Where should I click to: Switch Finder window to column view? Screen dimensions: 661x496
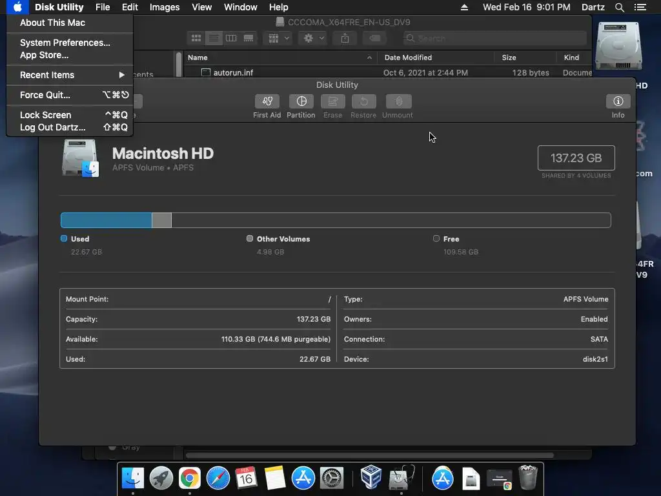tap(231, 38)
